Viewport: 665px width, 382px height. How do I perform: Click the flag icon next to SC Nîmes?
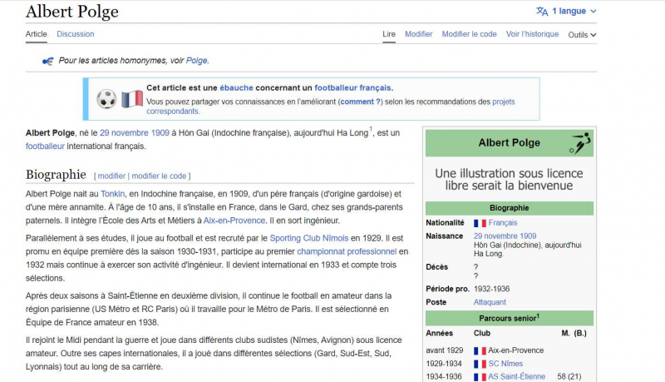tap(480, 364)
